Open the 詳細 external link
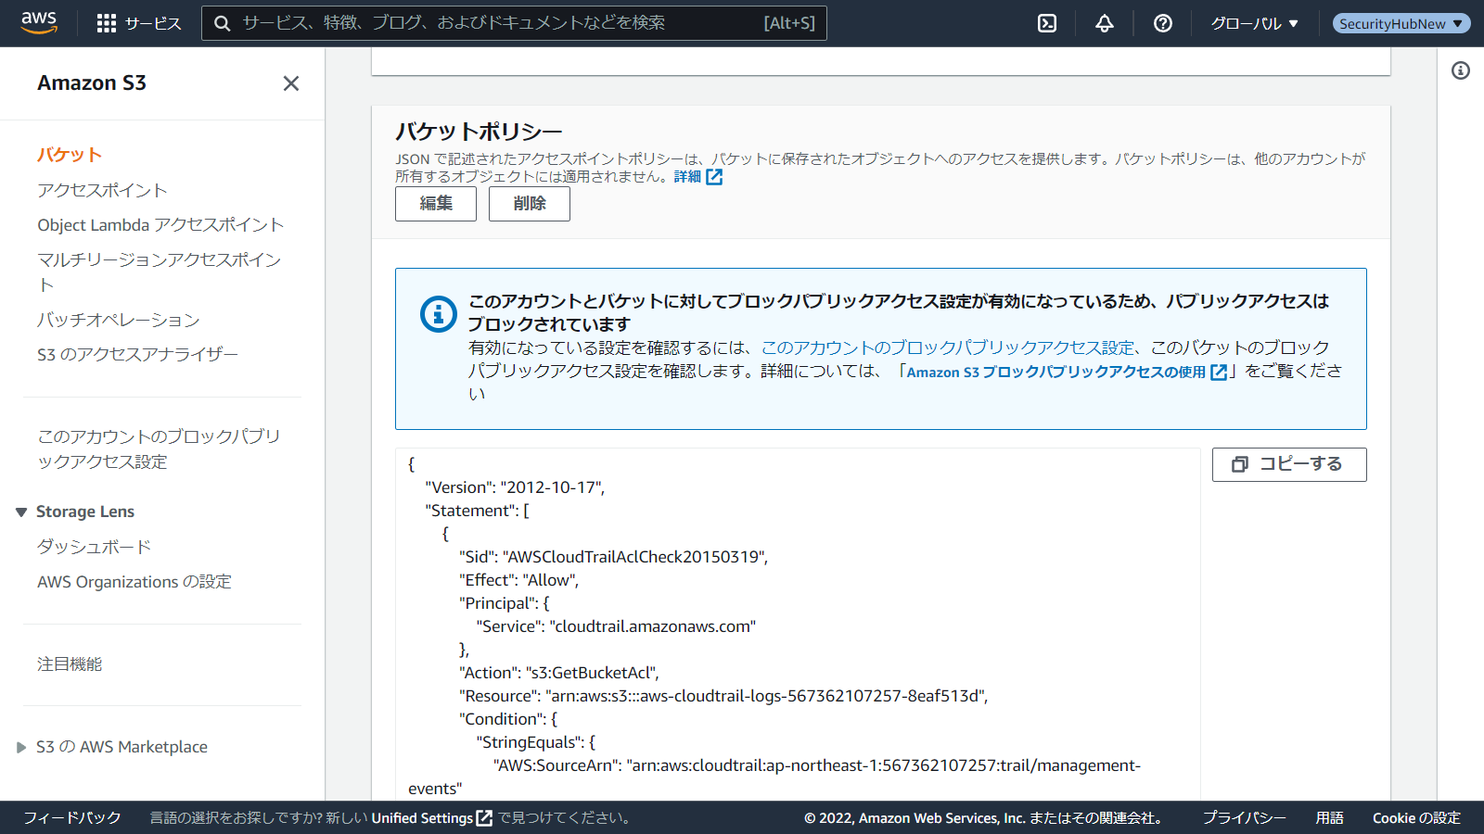Viewport: 1484px width, 834px height. click(x=697, y=177)
